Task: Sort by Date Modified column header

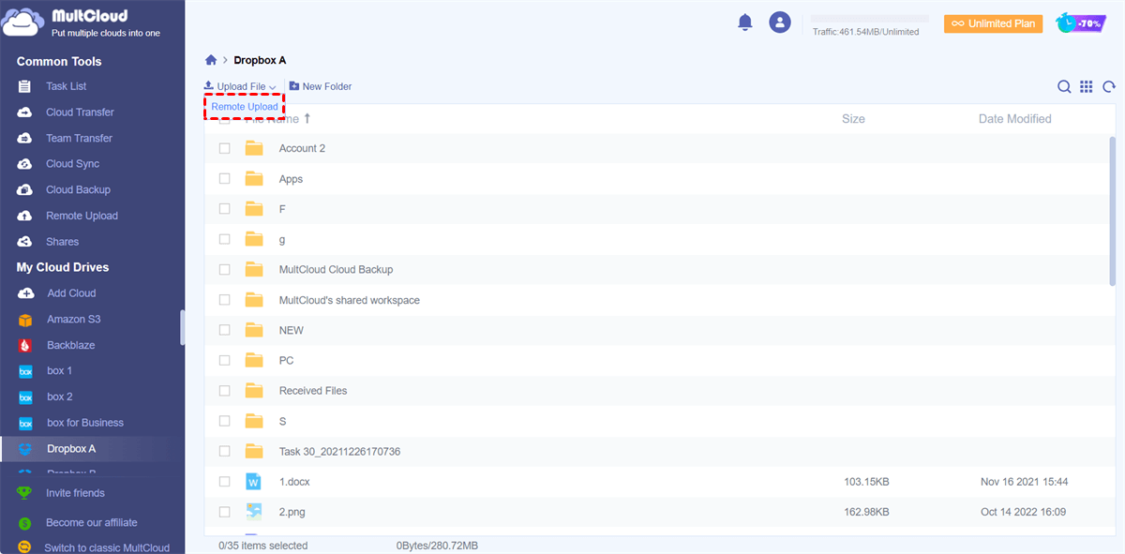Action: 1015,119
